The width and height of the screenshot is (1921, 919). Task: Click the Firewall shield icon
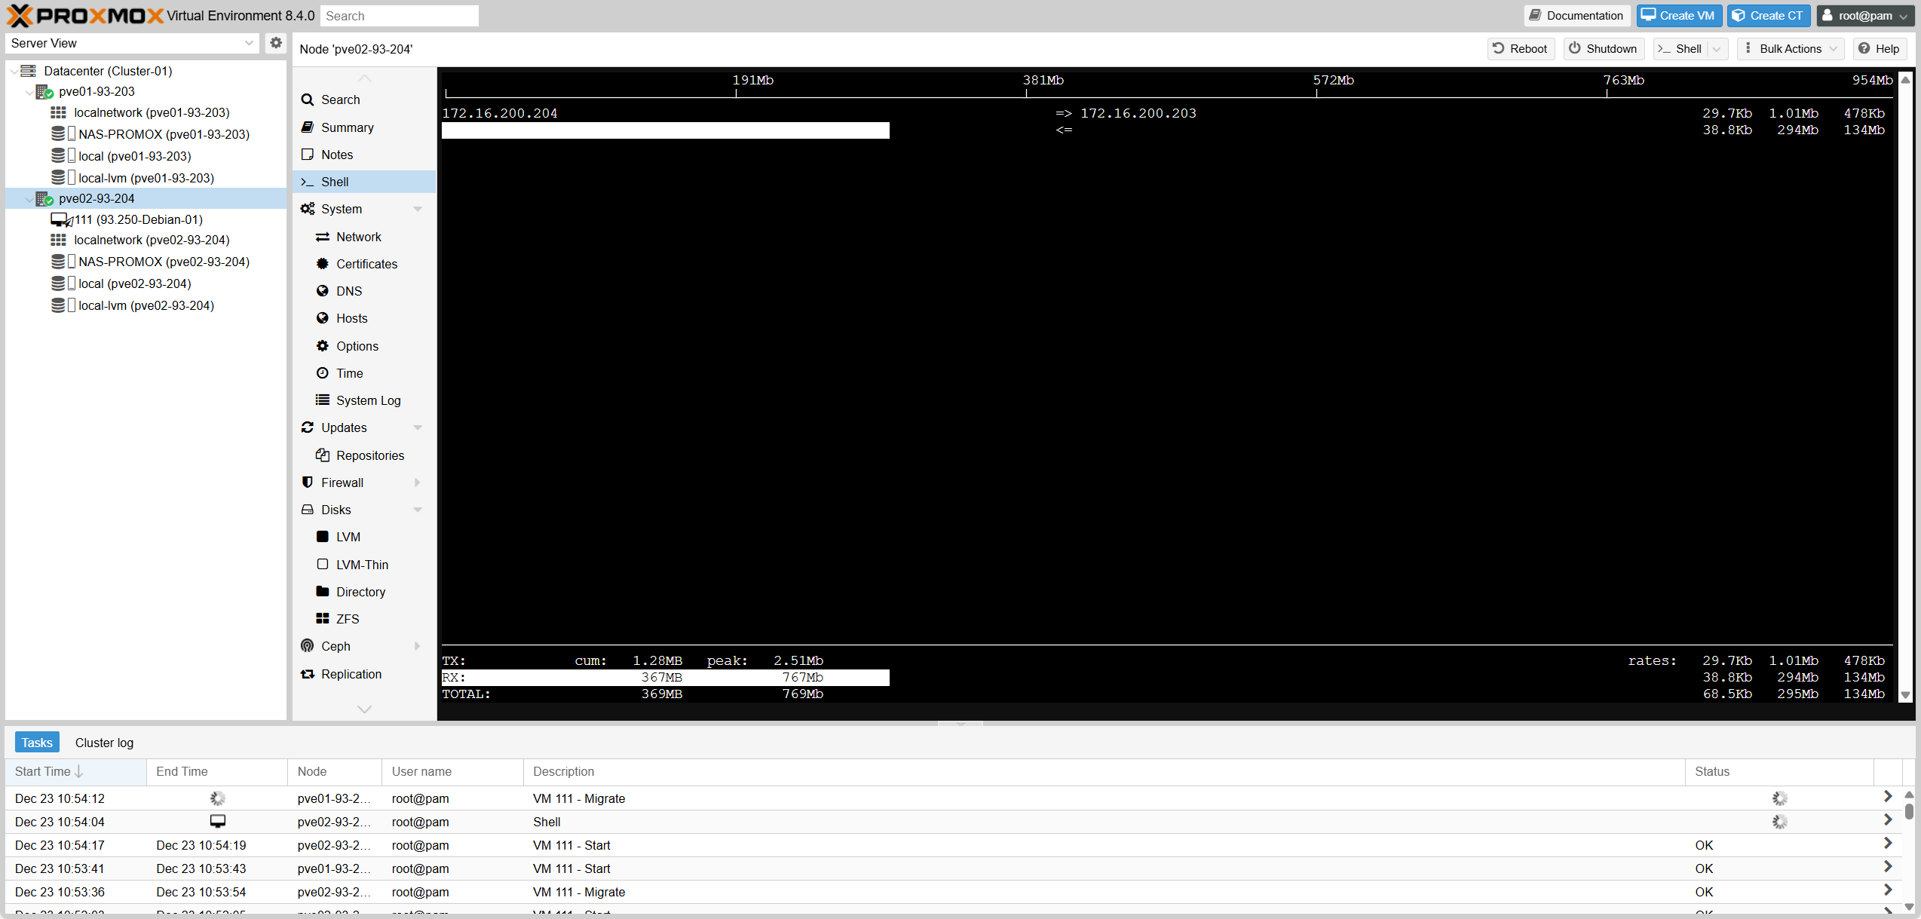[x=308, y=482]
